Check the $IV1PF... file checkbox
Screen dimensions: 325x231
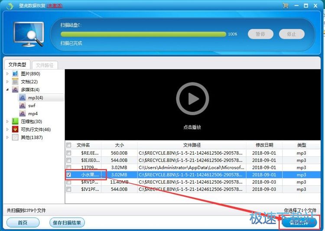pos(68,189)
